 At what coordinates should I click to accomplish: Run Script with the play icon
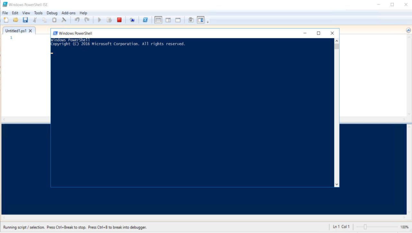coord(99,20)
